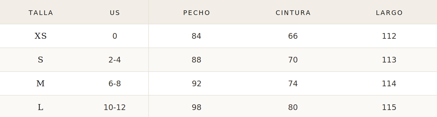Screen dimensions: 437x117
Task: Click largo value 112
Action: [389, 36]
